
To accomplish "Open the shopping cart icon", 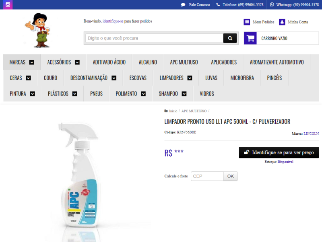I will pyautogui.click(x=250, y=38).
